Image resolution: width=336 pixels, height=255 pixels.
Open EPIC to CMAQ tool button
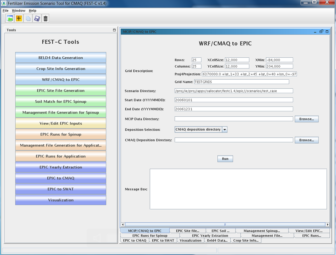(x=61, y=178)
